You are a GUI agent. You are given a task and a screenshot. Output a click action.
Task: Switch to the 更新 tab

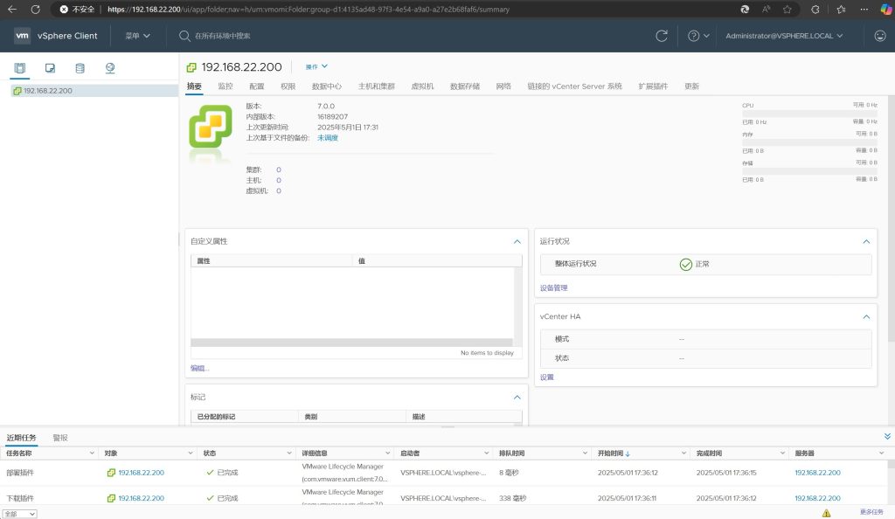point(692,86)
